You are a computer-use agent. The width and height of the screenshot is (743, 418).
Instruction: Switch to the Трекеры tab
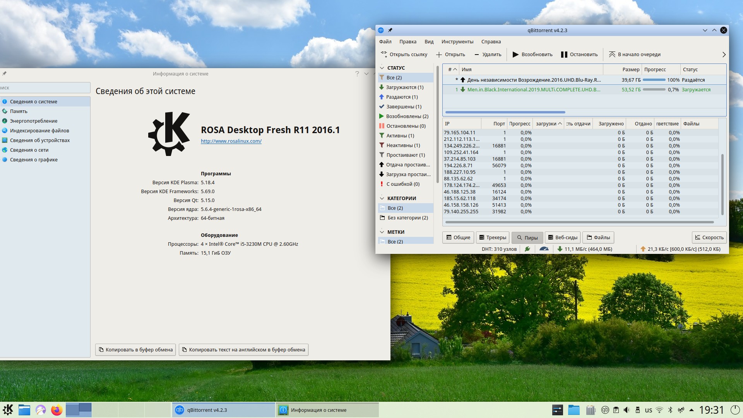492,238
